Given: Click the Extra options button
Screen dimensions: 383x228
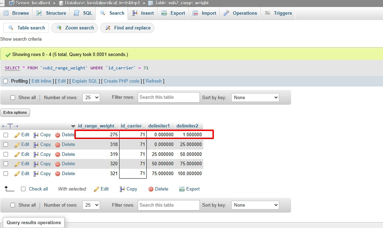Looking at the screenshot, I should 15,112.
